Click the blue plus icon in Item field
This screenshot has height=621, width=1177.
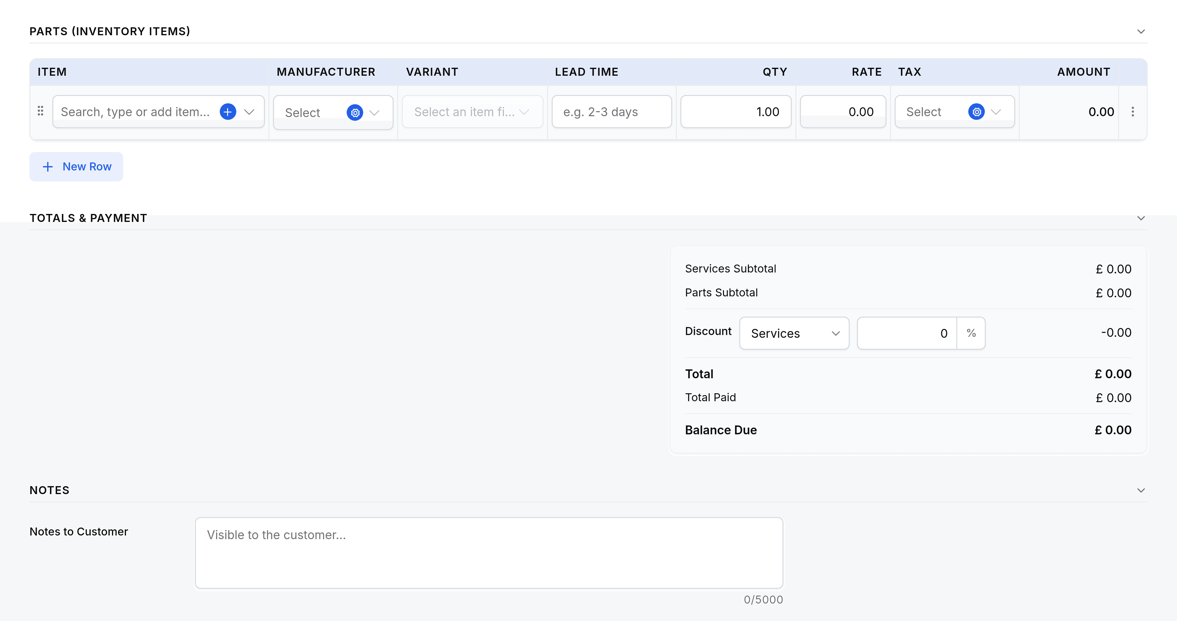pos(227,112)
